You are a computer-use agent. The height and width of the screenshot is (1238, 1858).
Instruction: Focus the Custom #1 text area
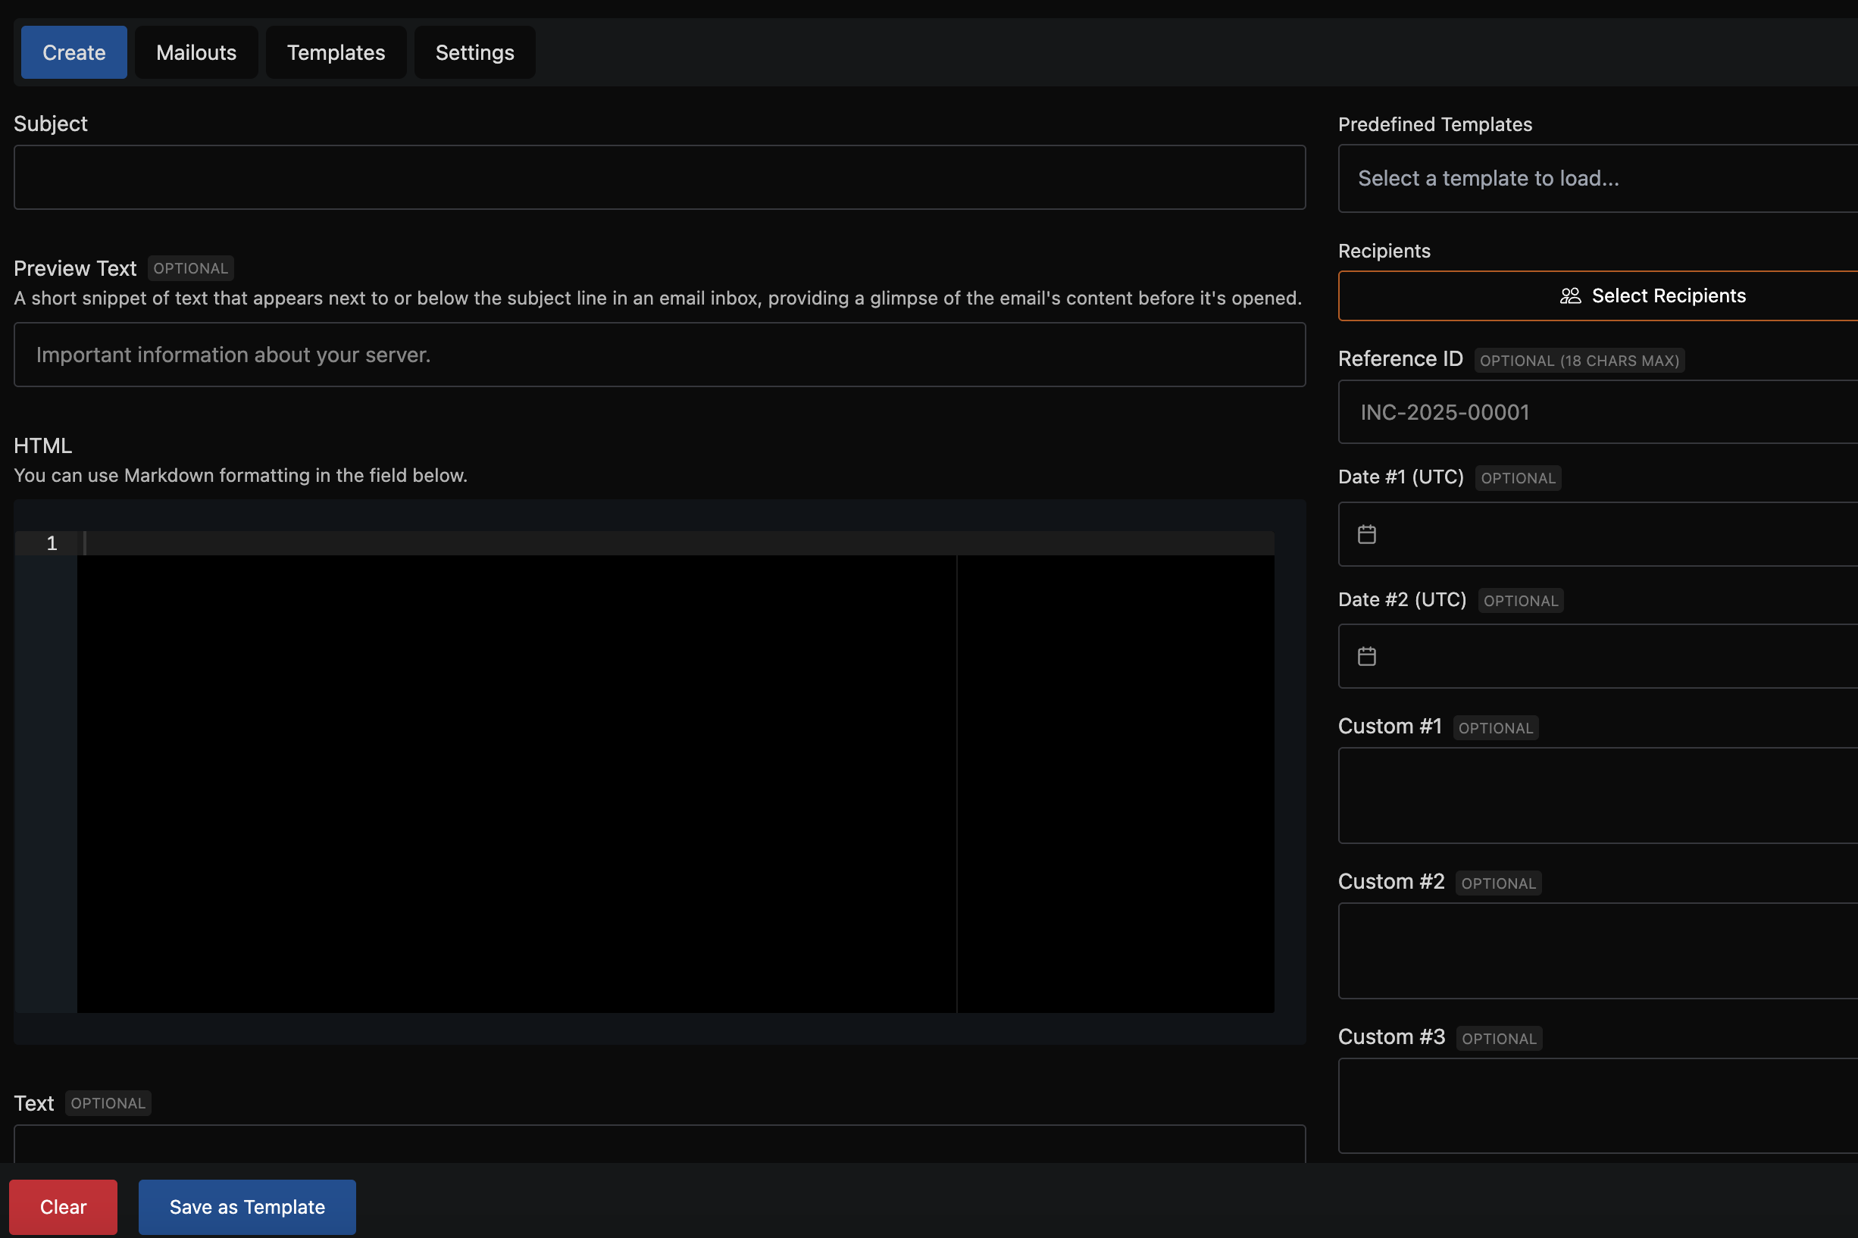(1598, 796)
